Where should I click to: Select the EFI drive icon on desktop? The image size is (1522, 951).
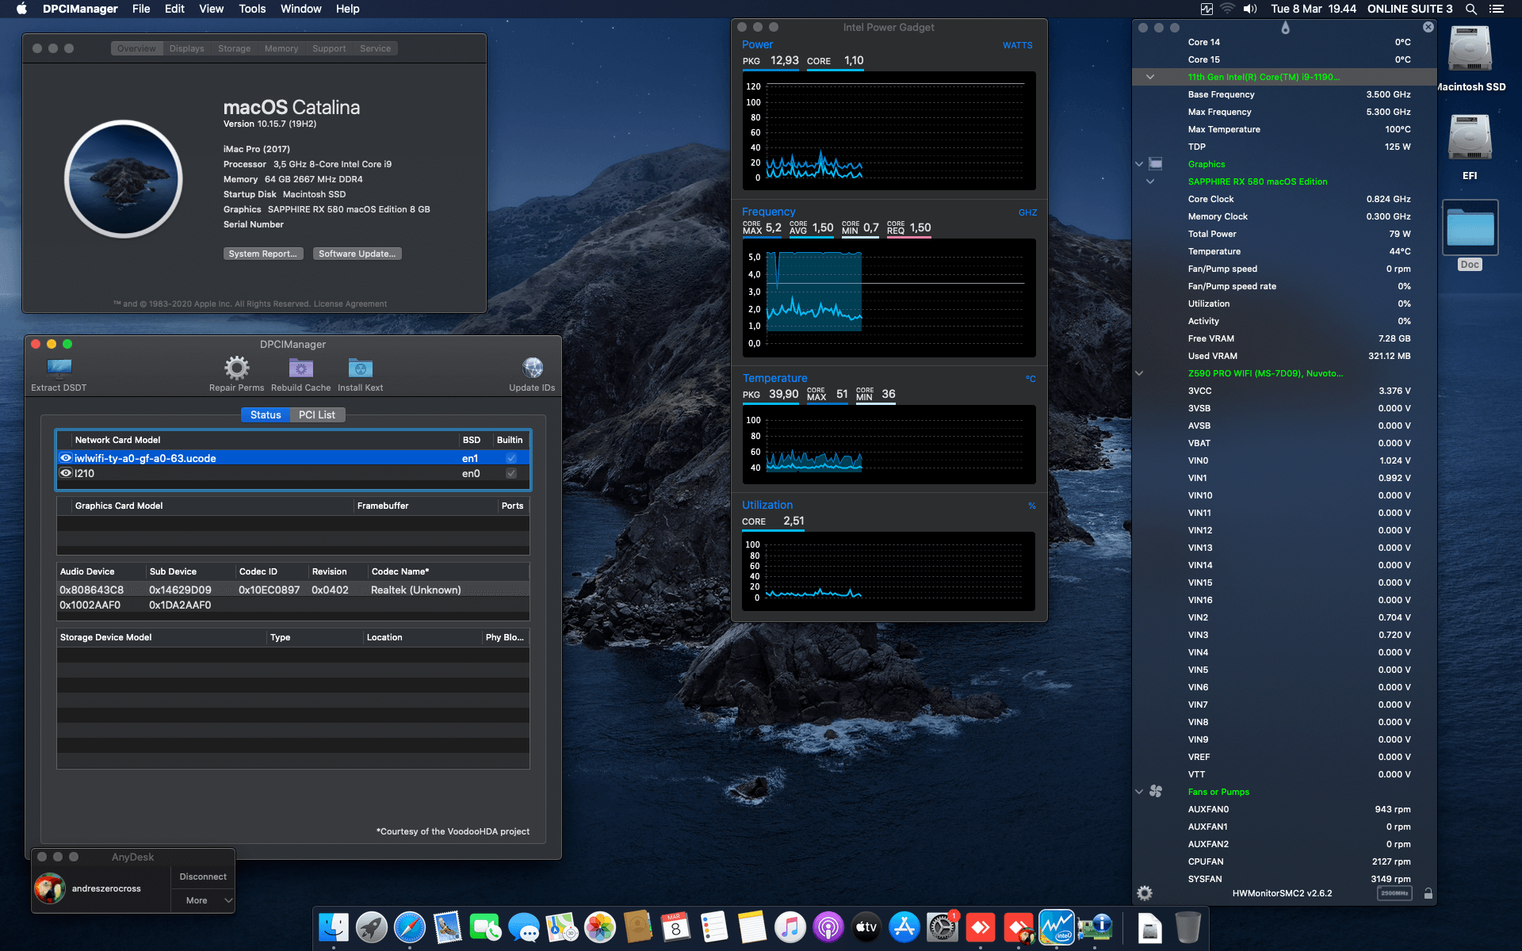pyautogui.click(x=1470, y=138)
